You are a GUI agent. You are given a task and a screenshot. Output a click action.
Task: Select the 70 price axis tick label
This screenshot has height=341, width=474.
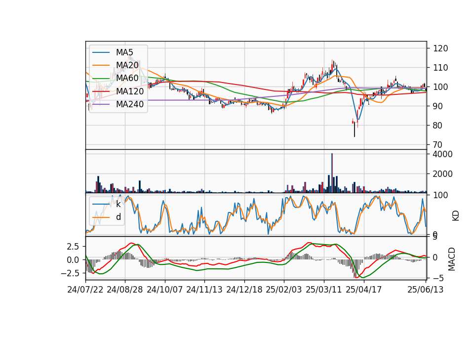point(438,145)
